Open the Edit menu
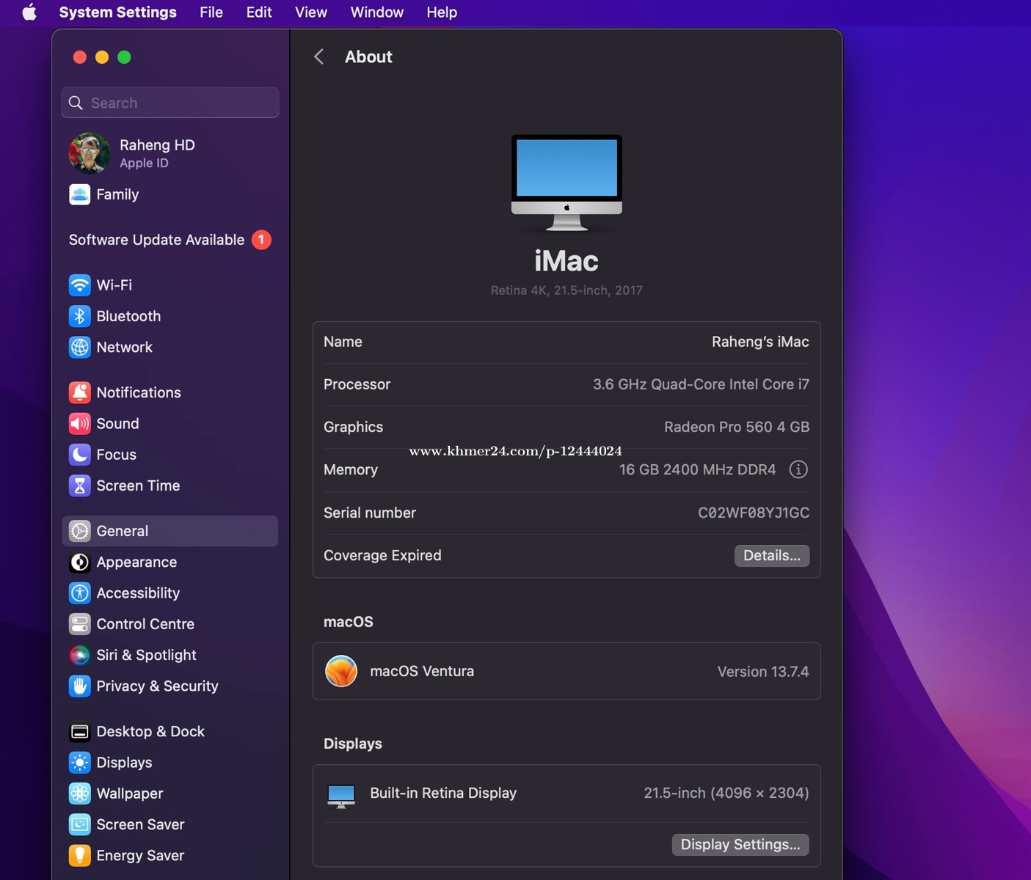Viewport: 1031px width, 880px height. coord(259,12)
